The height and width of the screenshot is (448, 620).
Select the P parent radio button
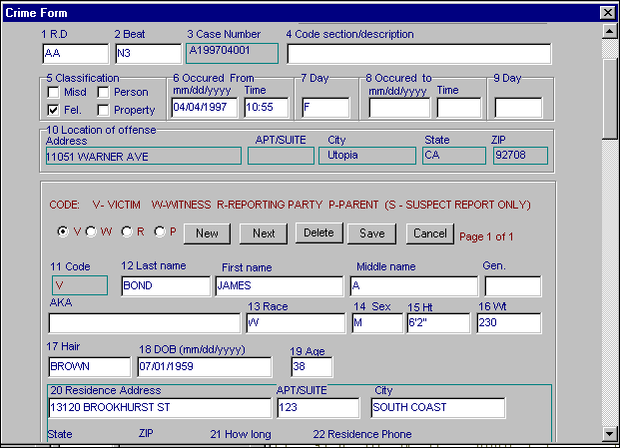(160, 231)
